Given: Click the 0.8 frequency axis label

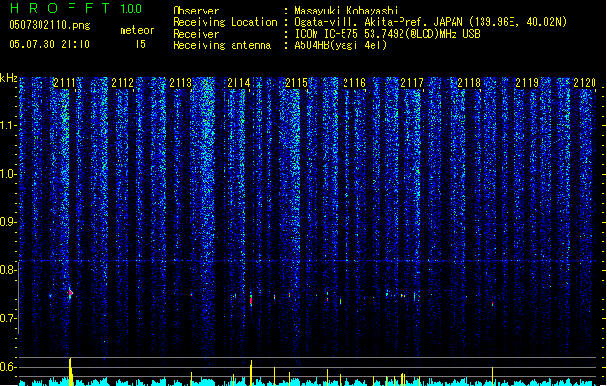Looking at the screenshot, I should (x=9, y=270).
